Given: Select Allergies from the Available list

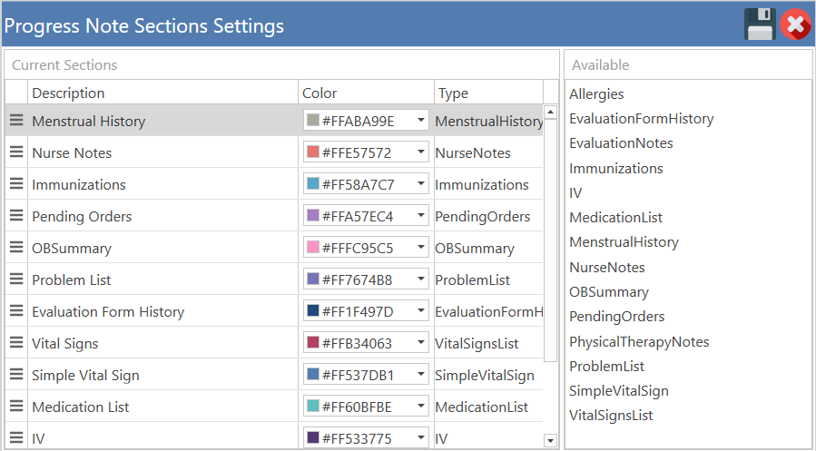Looking at the screenshot, I should tap(596, 94).
